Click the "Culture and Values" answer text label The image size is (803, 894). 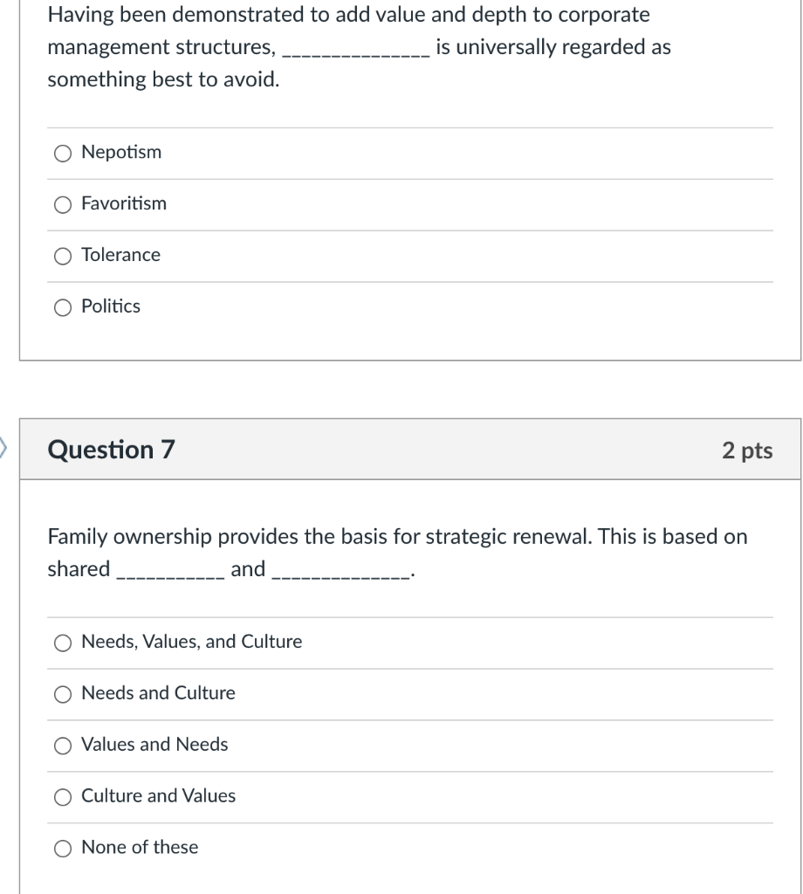158,795
